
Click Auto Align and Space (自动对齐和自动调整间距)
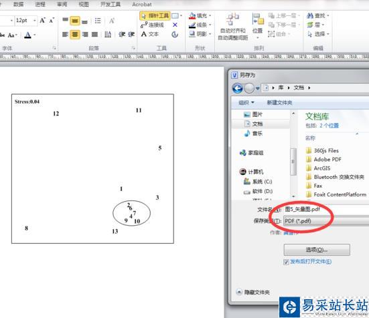coord(232,27)
